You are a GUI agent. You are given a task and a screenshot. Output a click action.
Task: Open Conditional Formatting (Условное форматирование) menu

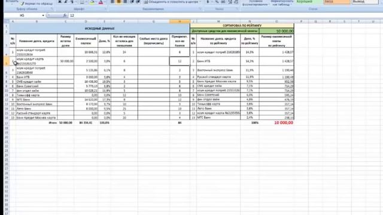[256, 2]
